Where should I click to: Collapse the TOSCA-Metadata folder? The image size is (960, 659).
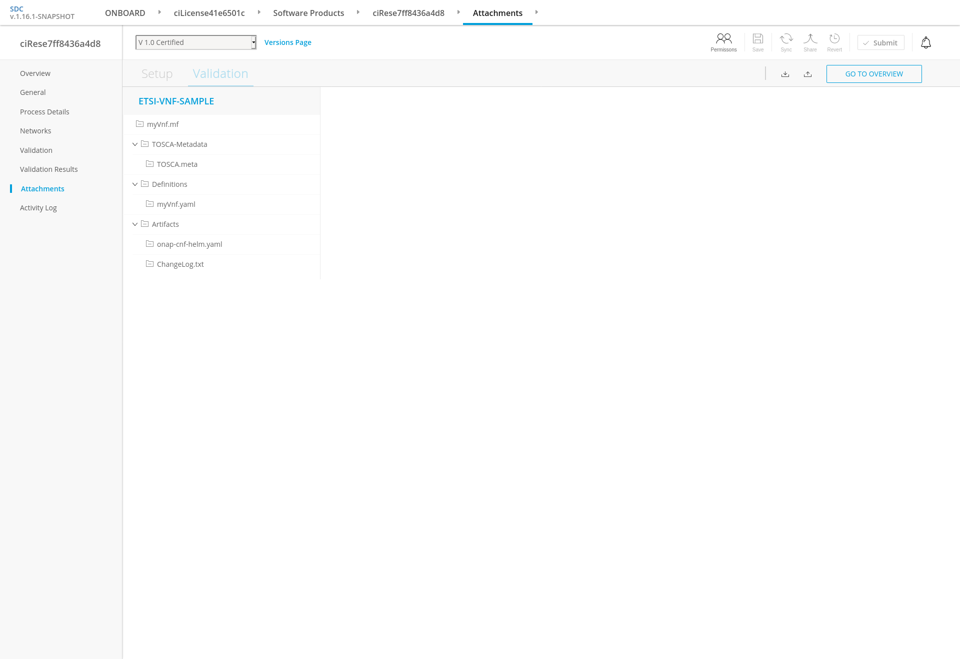tap(135, 144)
